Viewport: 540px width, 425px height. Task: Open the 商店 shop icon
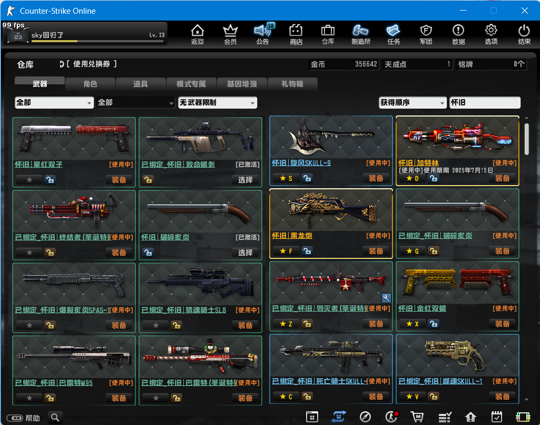coord(296,34)
